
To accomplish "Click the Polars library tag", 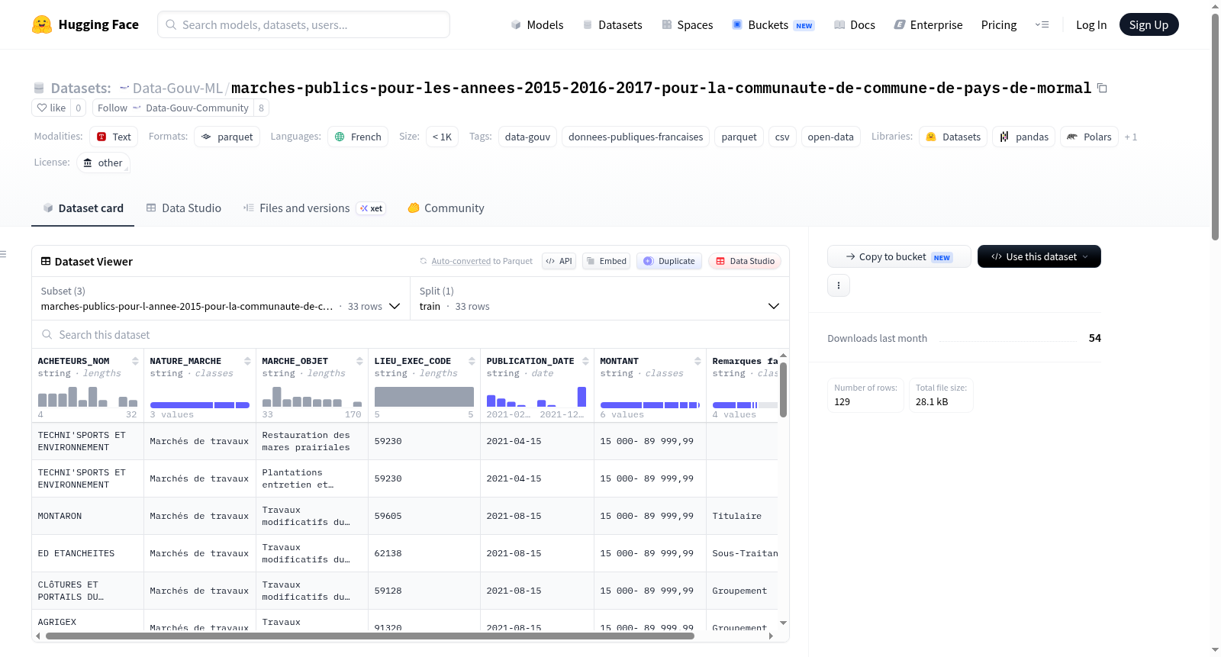I will pyautogui.click(x=1089, y=137).
